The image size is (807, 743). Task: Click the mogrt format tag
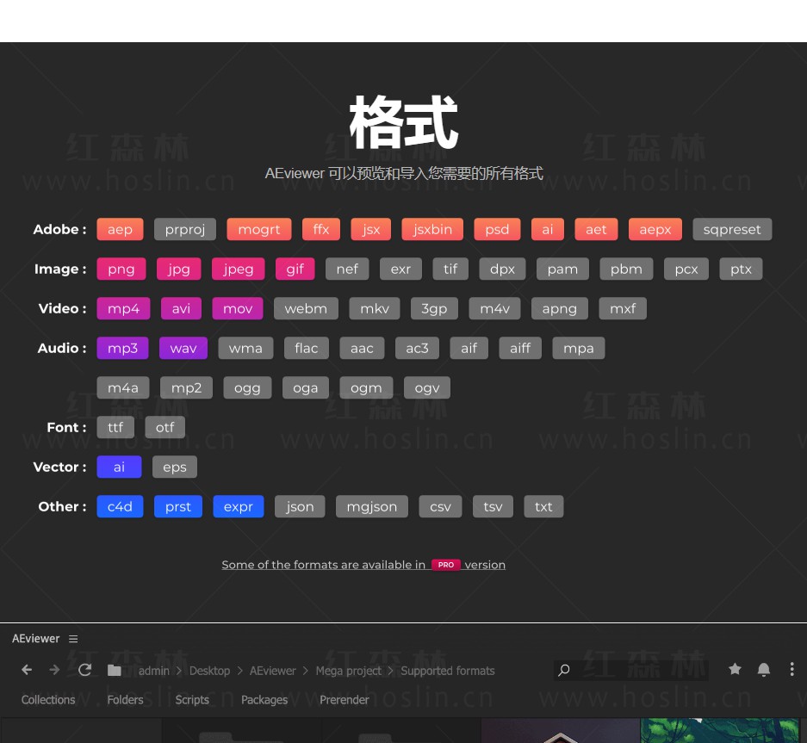pyautogui.click(x=259, y=230)
